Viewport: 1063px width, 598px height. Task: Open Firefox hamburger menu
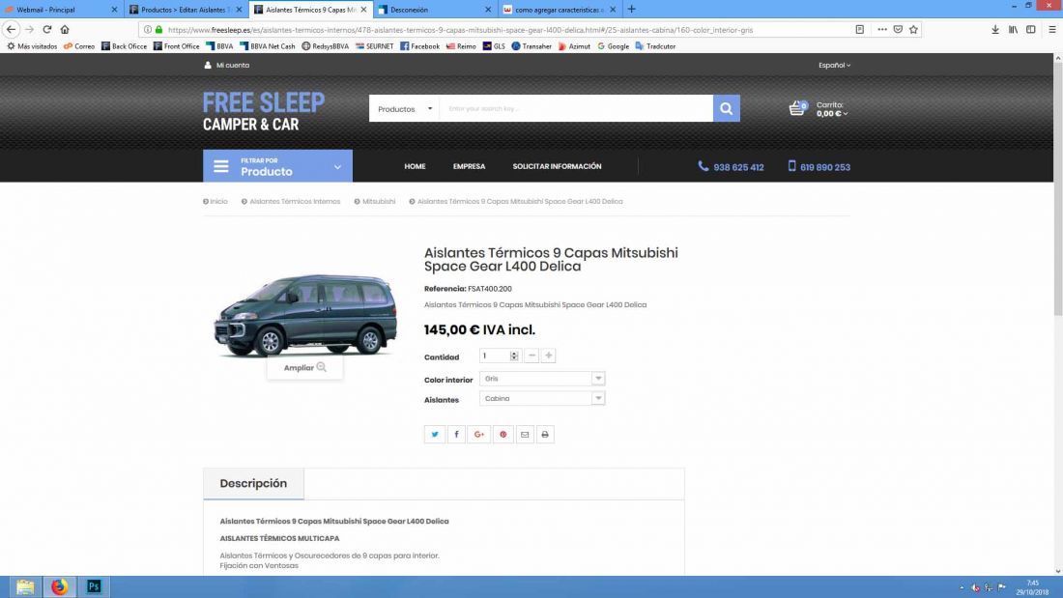[x=1052, y=29]
